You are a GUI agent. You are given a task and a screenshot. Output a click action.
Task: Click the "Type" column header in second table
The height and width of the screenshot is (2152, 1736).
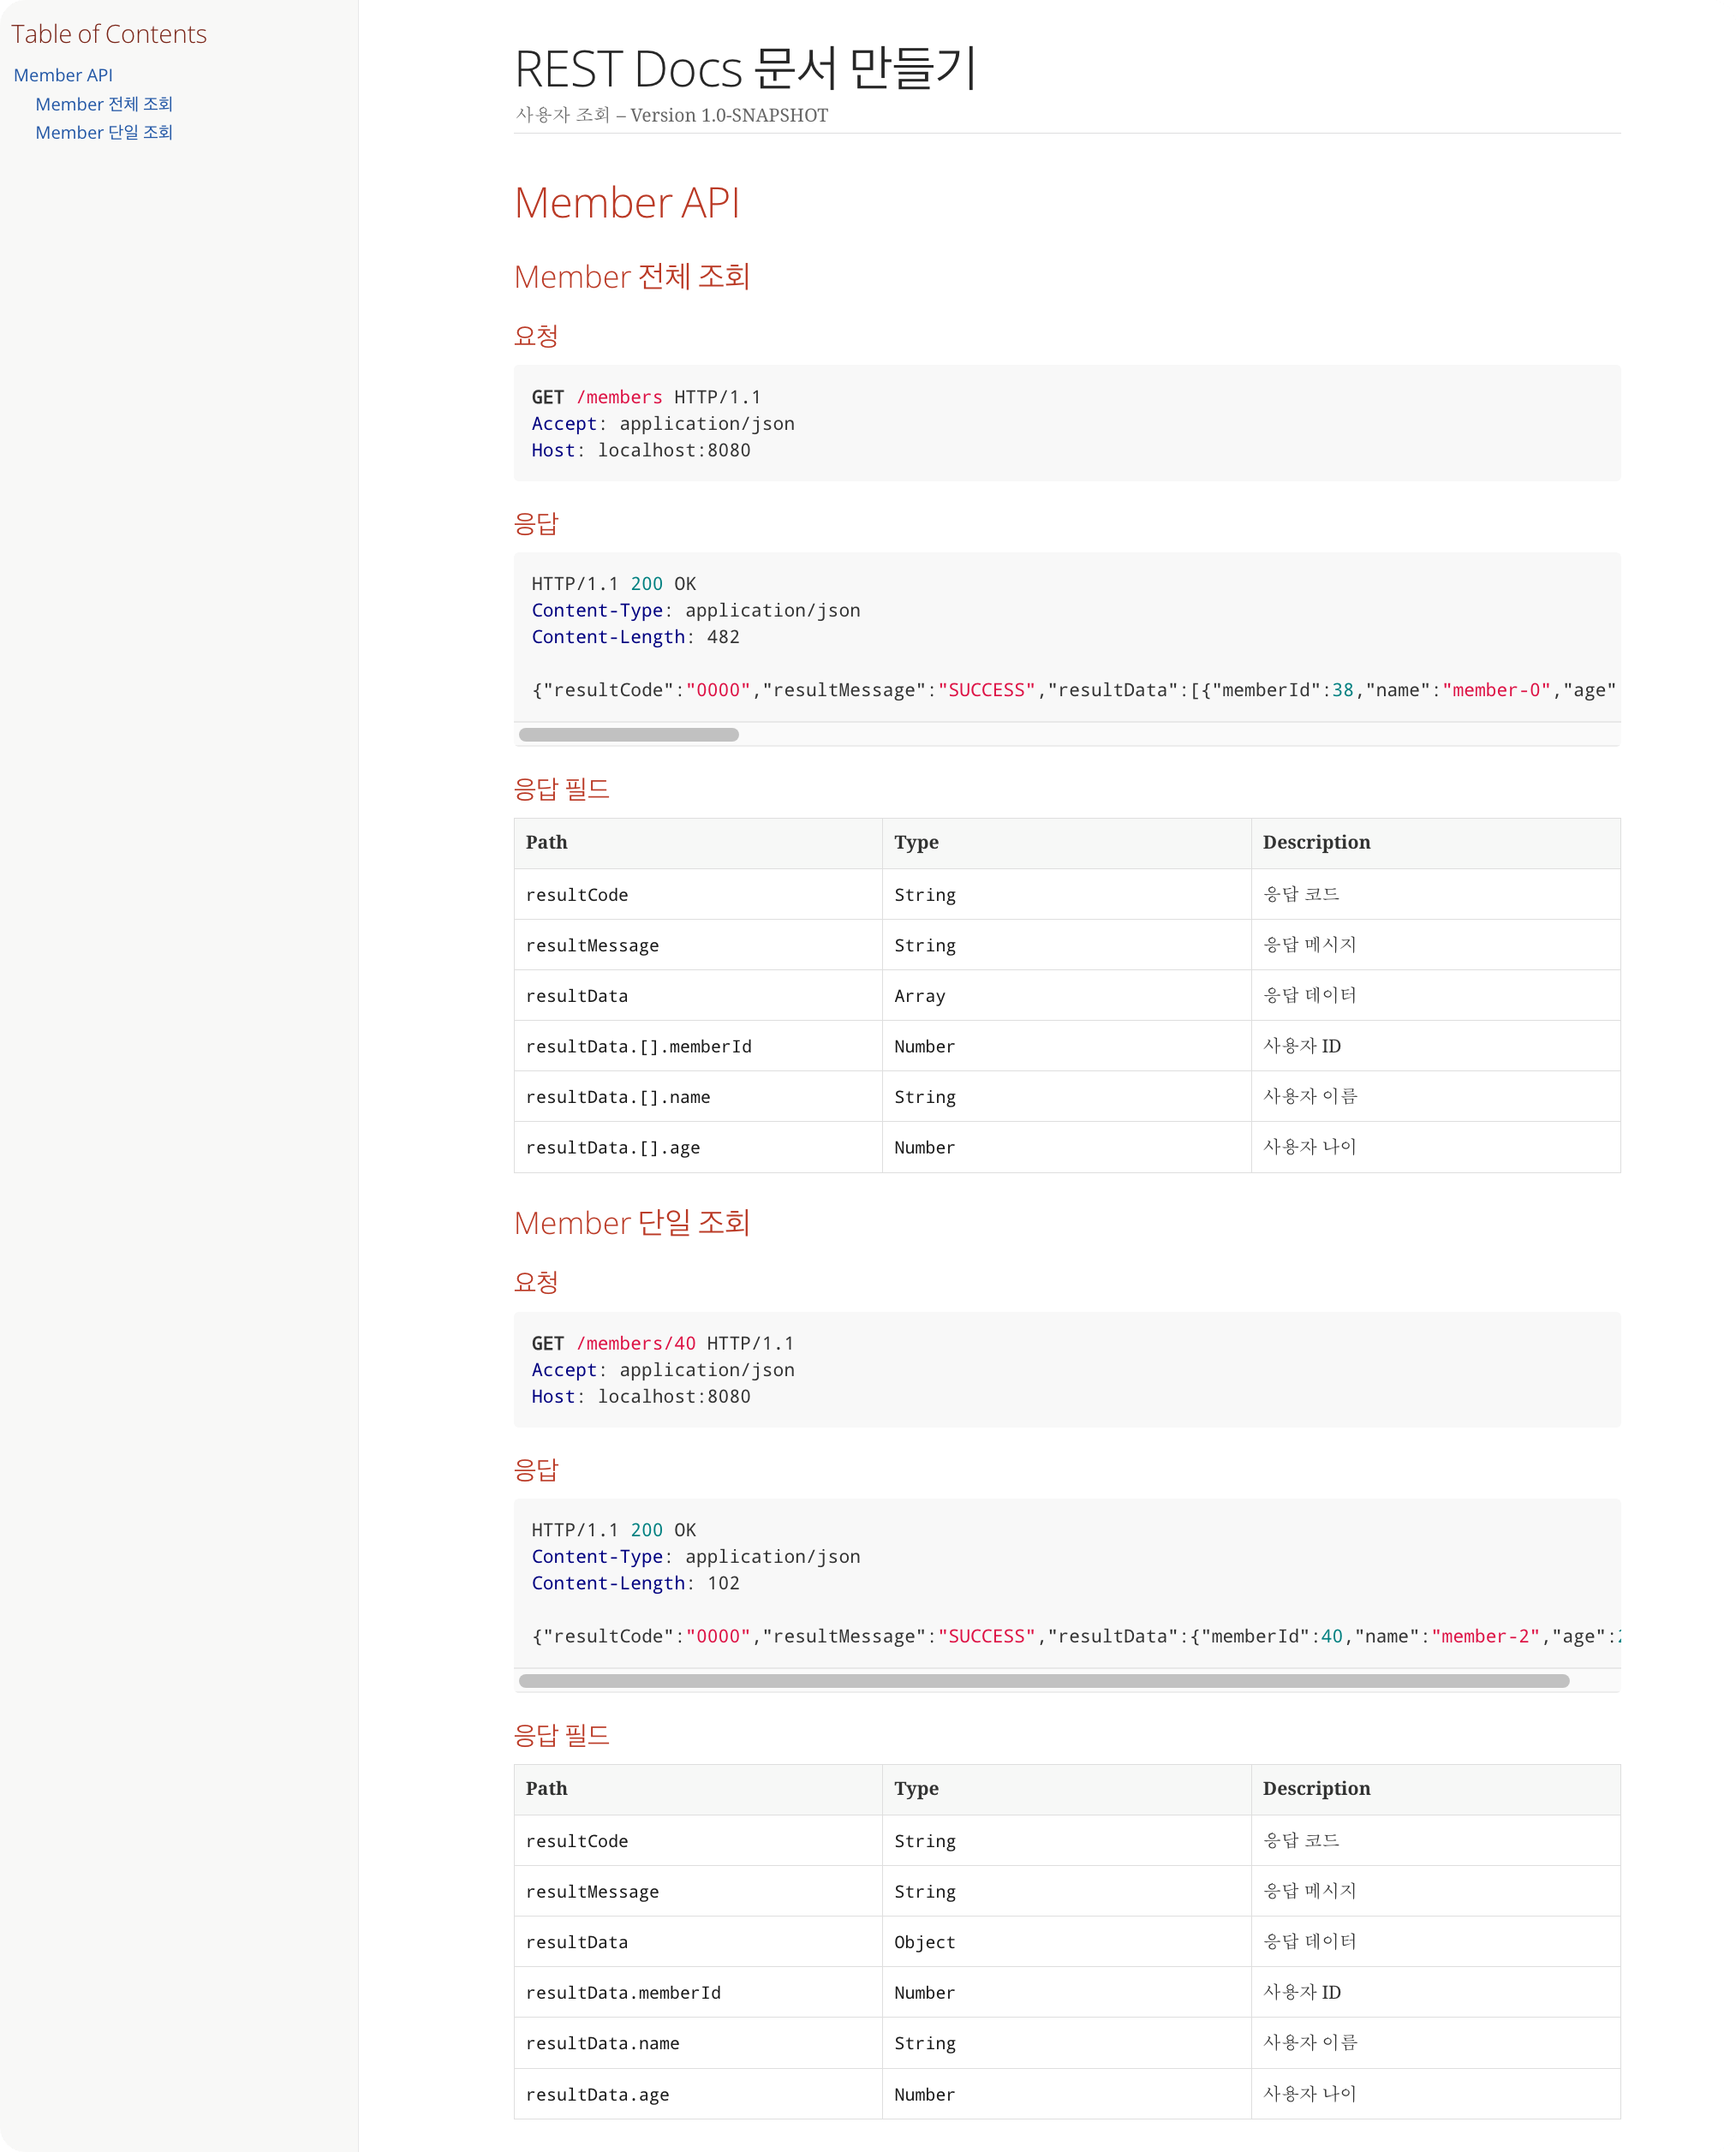coord(916,1789)
